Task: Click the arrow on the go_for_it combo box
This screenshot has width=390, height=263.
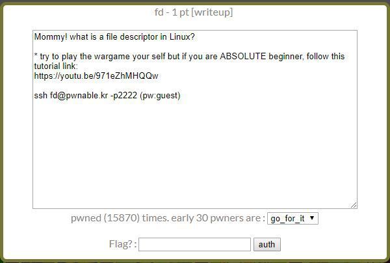Action: (312, 218)
